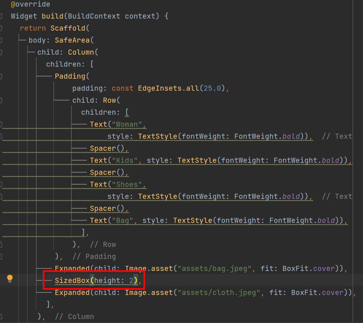Click the "Kids" string literal

(125, 160)
